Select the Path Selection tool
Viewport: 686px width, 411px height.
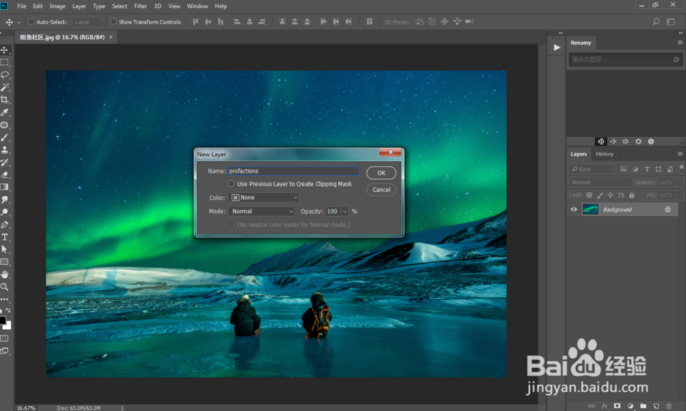tap(5, 250)
